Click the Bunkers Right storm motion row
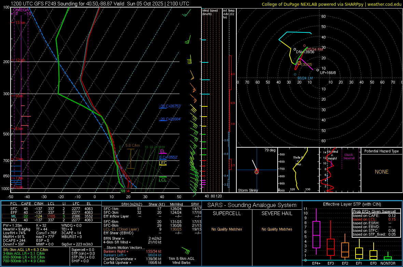Screen dimensions: 403x267 [133, 251]
